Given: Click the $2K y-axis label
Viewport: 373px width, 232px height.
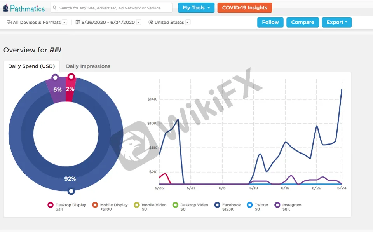Looking at the screenshot, I should click(x=153, y=172).
